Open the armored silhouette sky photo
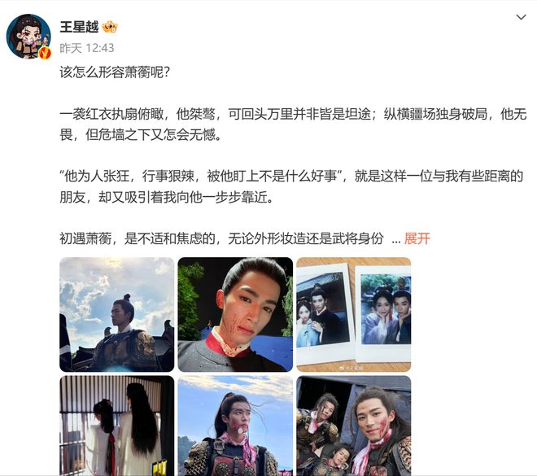 pyautogui.click(x=117, y=314)
